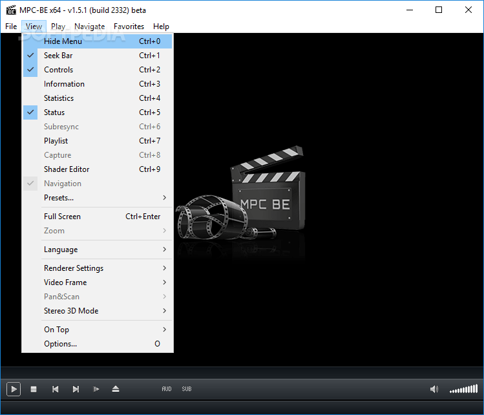Skip to next track button
Image resolution: width=484 pixels, height=415 pixels.
point(76,389)
